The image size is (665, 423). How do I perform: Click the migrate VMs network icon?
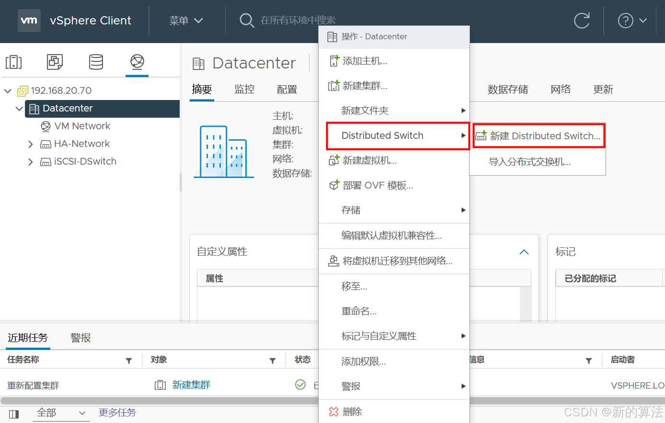point(333,261)
